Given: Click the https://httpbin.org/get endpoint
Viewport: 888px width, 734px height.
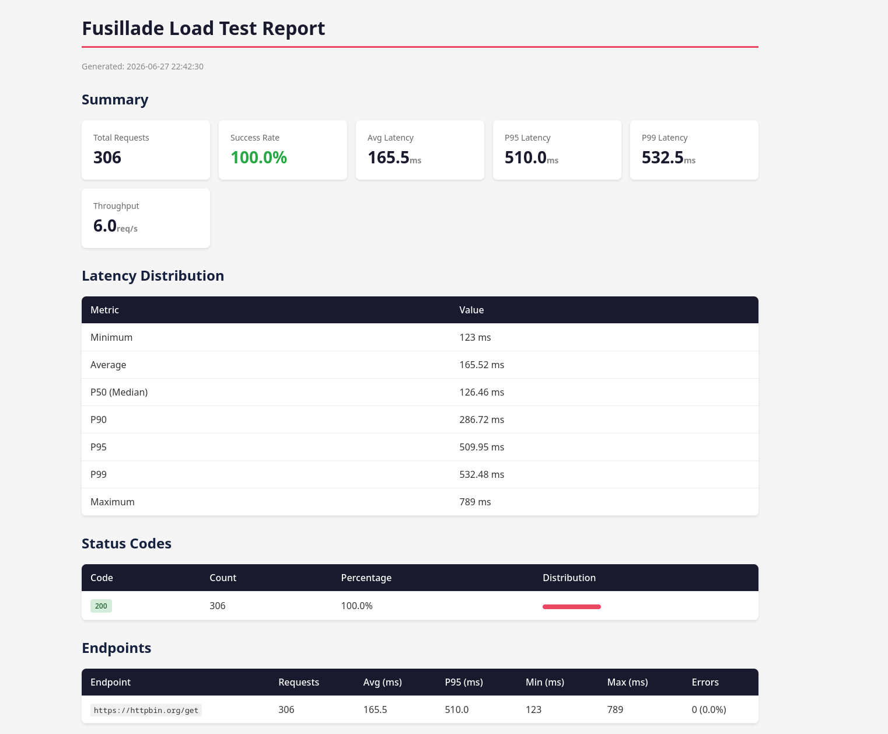Looking at the screenshot, I should [146, 710].
